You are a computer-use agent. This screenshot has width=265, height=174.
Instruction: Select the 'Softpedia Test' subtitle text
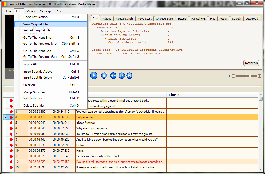coord(86,117)
